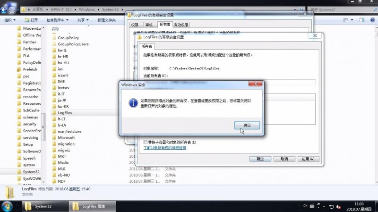This screenshot has height=212, width=378.
Task: Click the Explorer forward navigation arrow
Action: [12, 10]
